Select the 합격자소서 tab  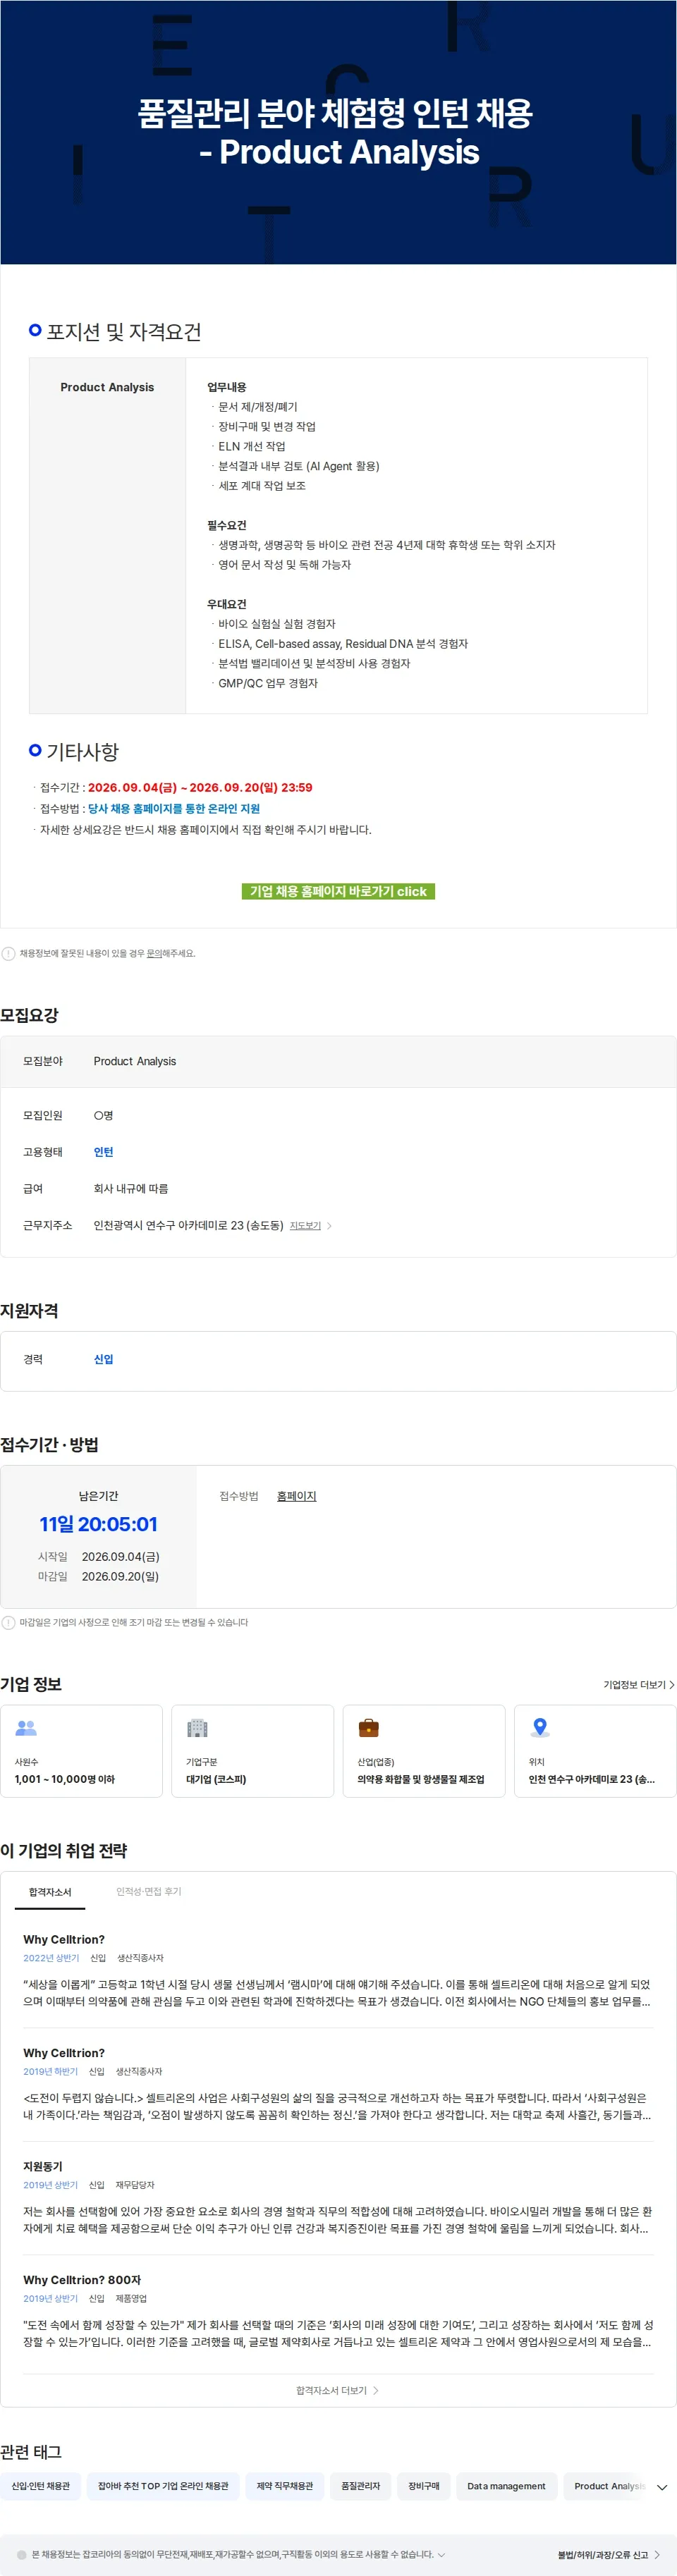click(50, 1892)
